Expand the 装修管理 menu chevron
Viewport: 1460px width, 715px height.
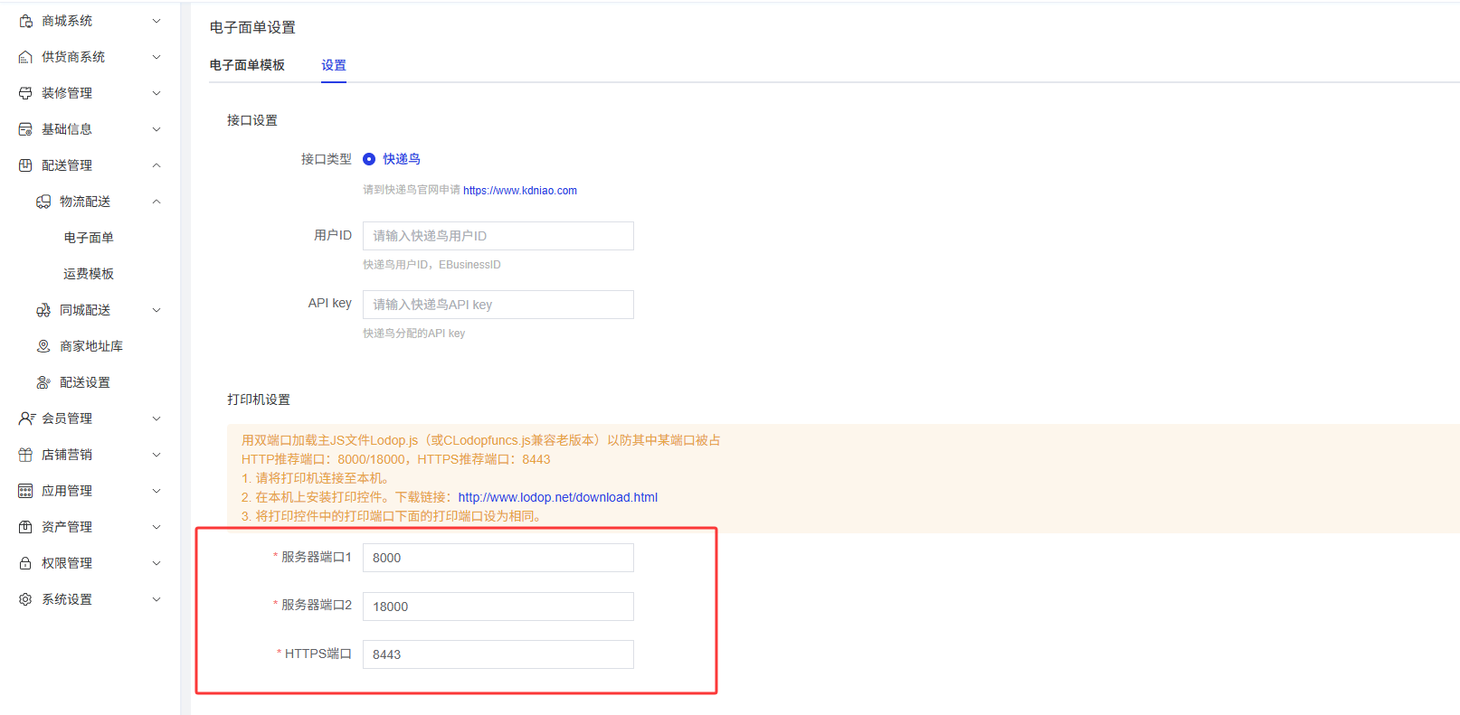(156, 93)
